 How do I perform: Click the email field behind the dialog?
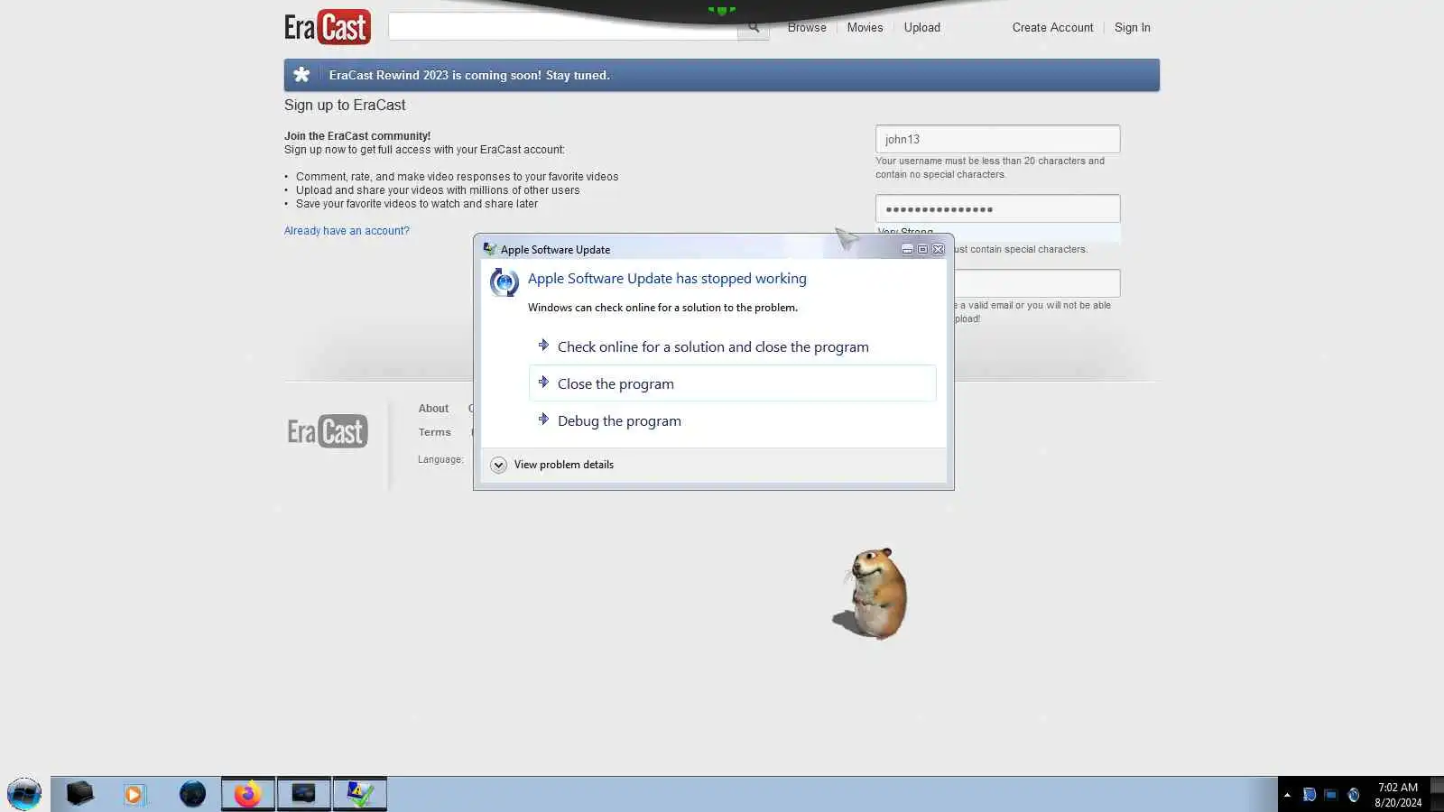1037,283
